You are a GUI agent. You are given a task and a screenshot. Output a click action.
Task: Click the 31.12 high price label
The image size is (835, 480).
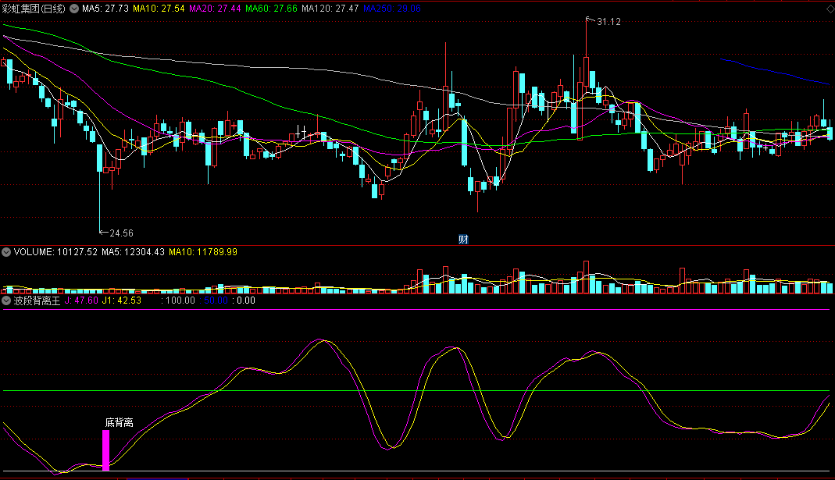tap(608, 22)
